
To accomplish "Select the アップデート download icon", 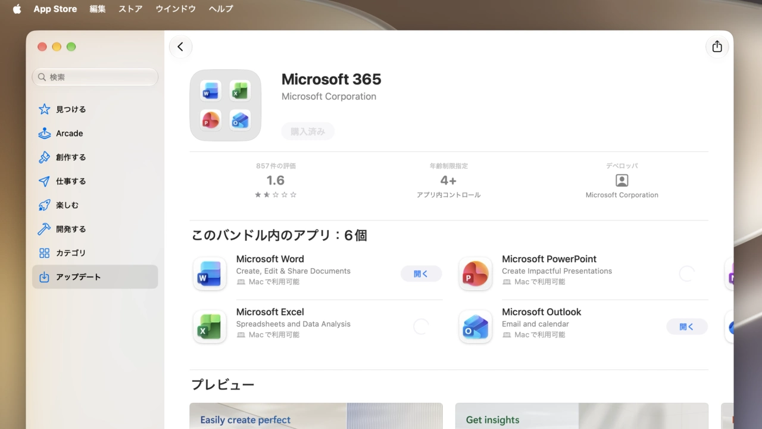I will (44, 276).
